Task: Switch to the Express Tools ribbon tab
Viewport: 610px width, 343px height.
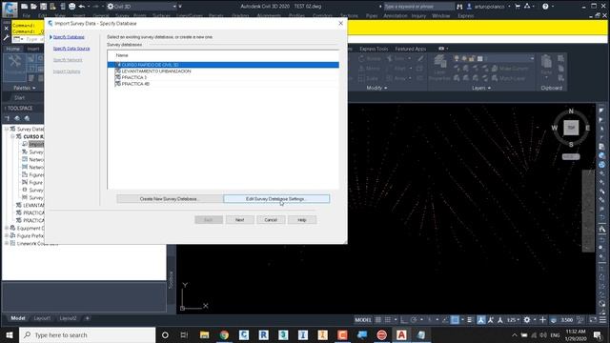Action: [x=374, y=49]
